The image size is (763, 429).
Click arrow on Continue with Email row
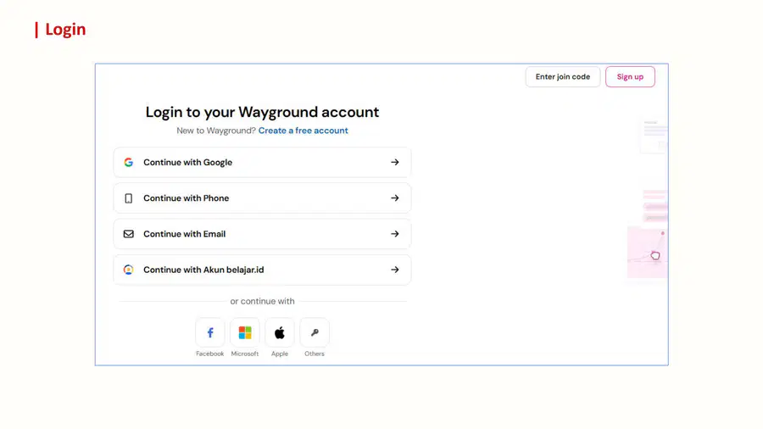coord(394,234)
